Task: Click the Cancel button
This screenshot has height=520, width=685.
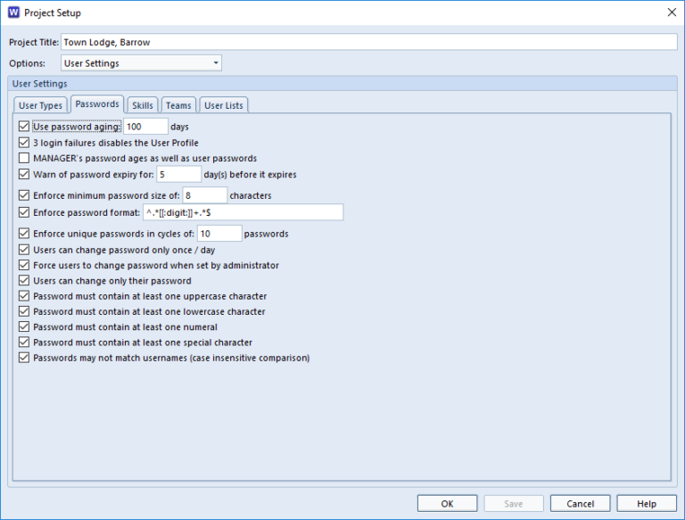Action: click(x=580, y=503)
